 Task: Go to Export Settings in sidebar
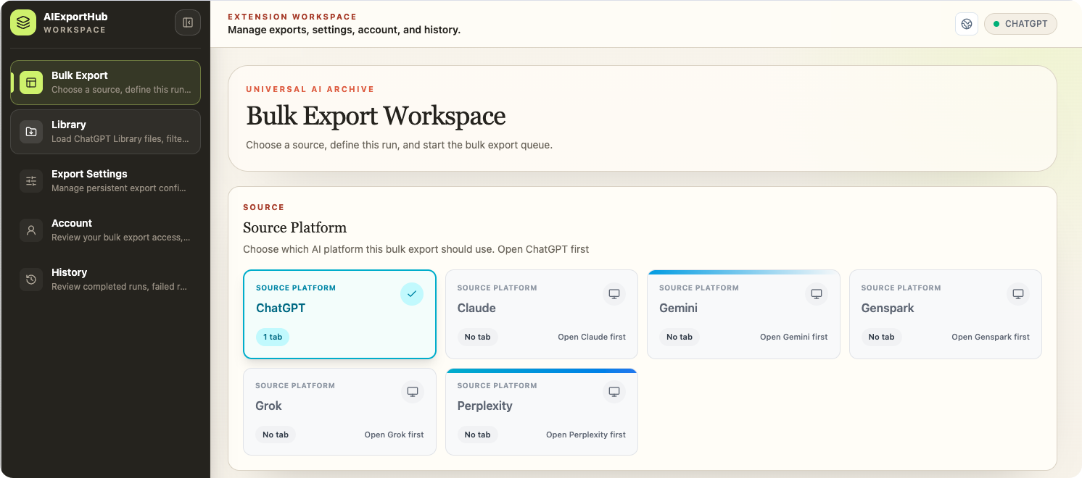[x=105, y=181]
